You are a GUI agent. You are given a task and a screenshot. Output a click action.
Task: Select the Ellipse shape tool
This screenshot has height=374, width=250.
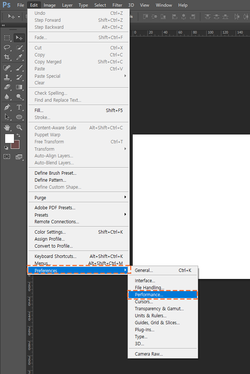[19, 117]
